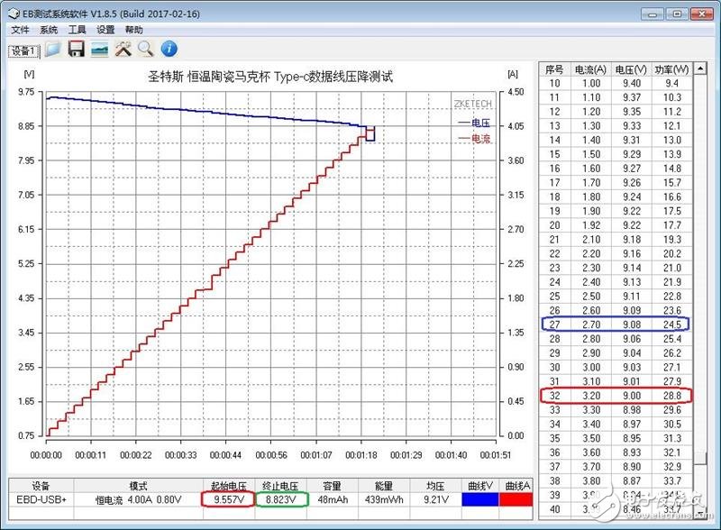Open the settings tools icon (hammer and wrench)
The image size is (721, 530).
[123, 50]
